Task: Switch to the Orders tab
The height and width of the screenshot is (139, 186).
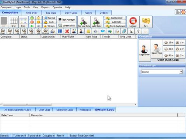Action: click(x=104, y=13)
